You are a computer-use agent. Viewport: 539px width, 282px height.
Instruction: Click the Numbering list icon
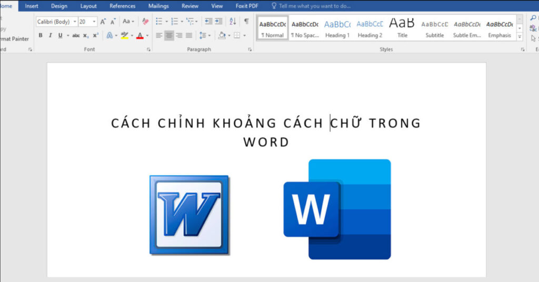pos(175,21)
